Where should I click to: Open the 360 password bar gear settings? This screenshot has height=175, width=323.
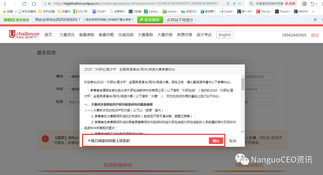click(315, 20)
